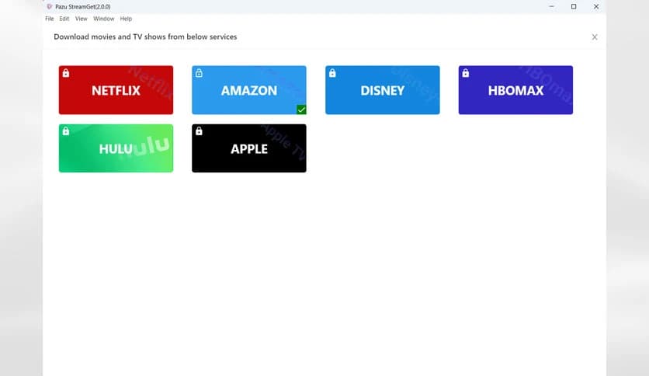Open the File menu
Image resolution: width=649 pixels, height=376 pixels.
[49, 19]
